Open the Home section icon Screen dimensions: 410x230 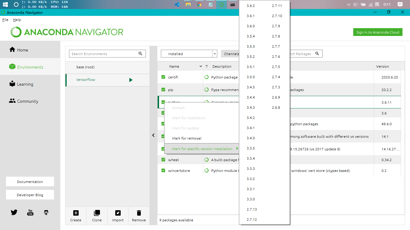click(x=12, y=50)
